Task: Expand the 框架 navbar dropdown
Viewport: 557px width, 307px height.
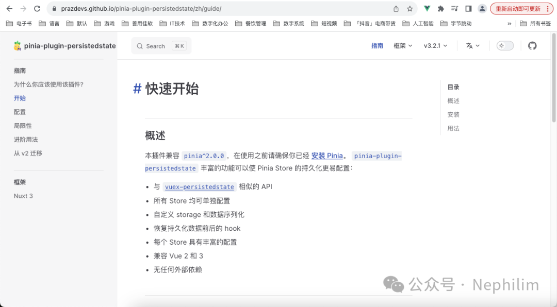Action: tap(403, 45)
